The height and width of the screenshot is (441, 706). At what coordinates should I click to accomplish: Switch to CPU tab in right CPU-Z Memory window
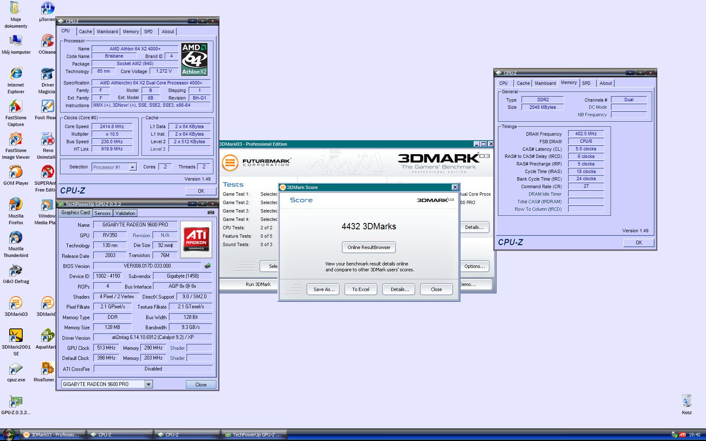pyautogui.click(x=503, y=83)
